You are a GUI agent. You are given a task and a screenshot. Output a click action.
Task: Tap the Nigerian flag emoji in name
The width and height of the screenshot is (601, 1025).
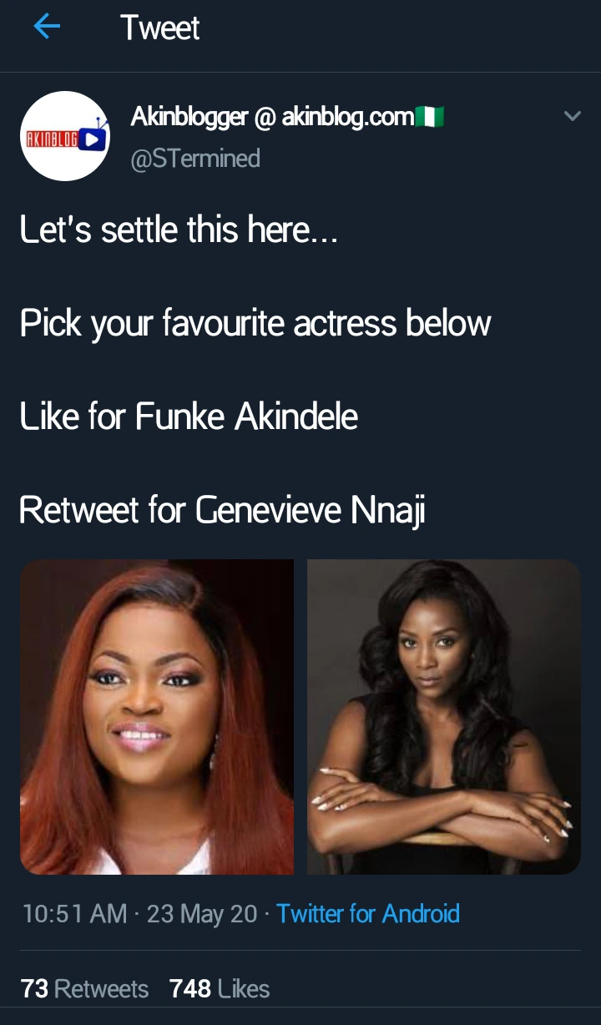(x=431, y=117)
